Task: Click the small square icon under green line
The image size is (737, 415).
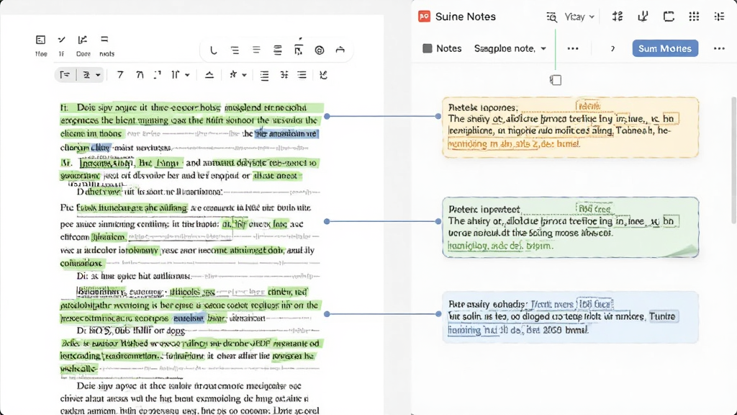Action: pyautogui.click(x=556, y=80)
